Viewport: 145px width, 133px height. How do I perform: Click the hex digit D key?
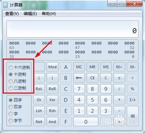click(x=66, y=100)
